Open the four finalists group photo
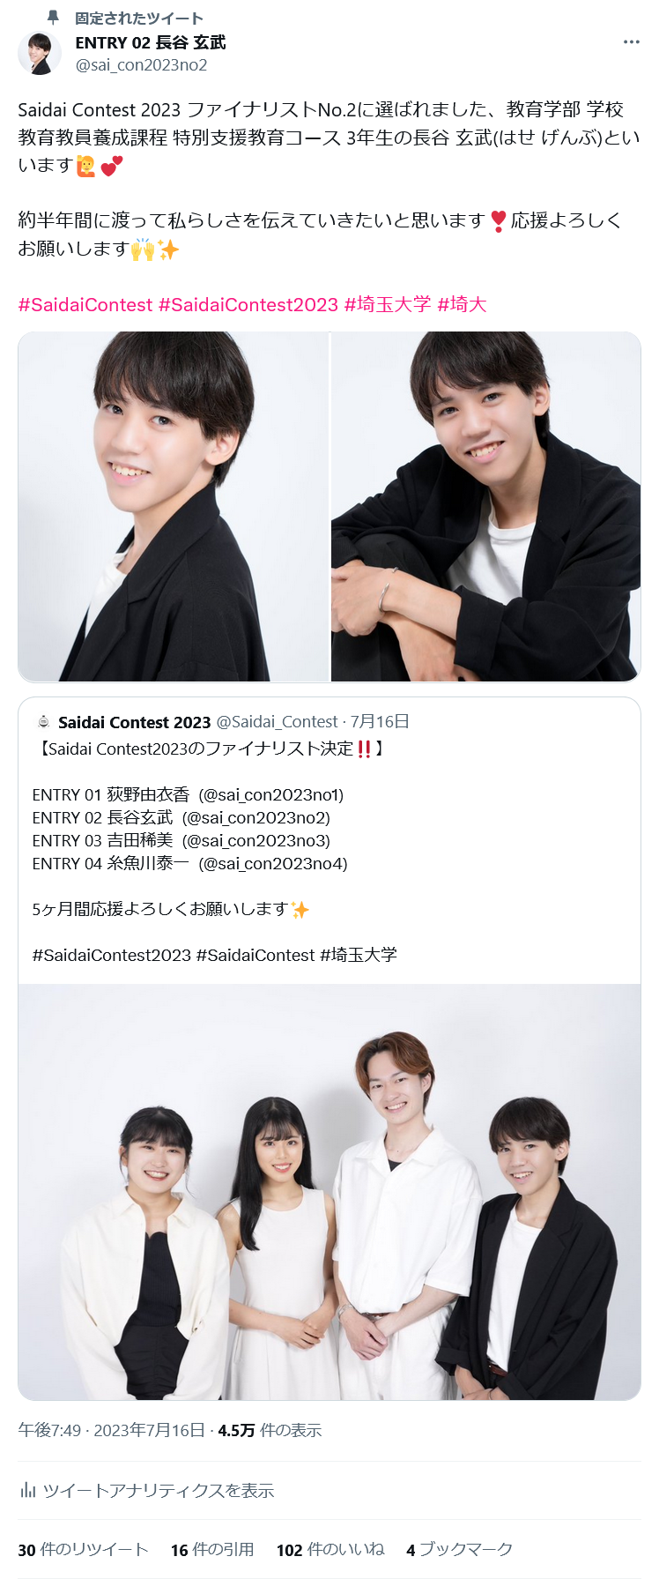The width and height of the screenshot is (659, 1579). [329, 1192]
